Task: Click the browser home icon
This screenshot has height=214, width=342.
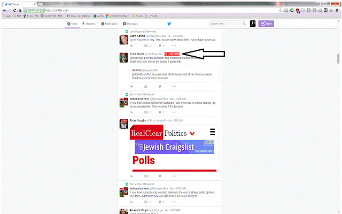Action: [20, 10]
